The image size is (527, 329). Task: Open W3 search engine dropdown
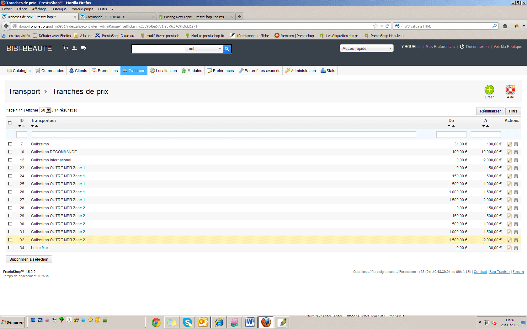pyautogui.click(x=399, y=26)
